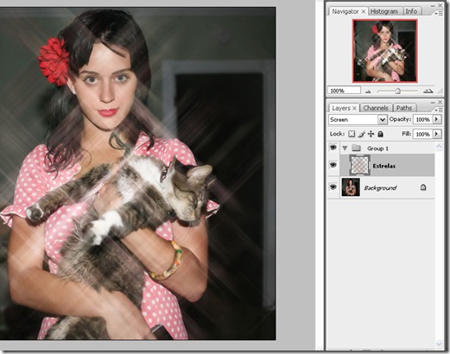The height and width of the screenshot is (354, 450).
Task: Toggle lock all padlock icon
Action: [x=380, y=134]
